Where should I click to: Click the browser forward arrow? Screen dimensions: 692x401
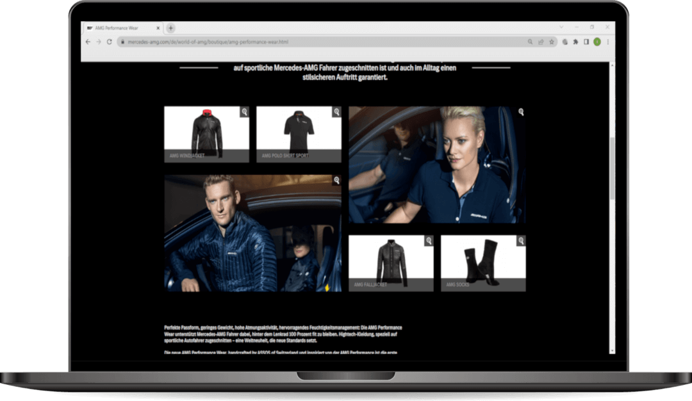(x=99, y=42)
